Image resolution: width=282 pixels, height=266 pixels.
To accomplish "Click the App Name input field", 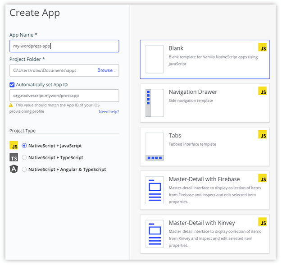I will pos(64,46).
